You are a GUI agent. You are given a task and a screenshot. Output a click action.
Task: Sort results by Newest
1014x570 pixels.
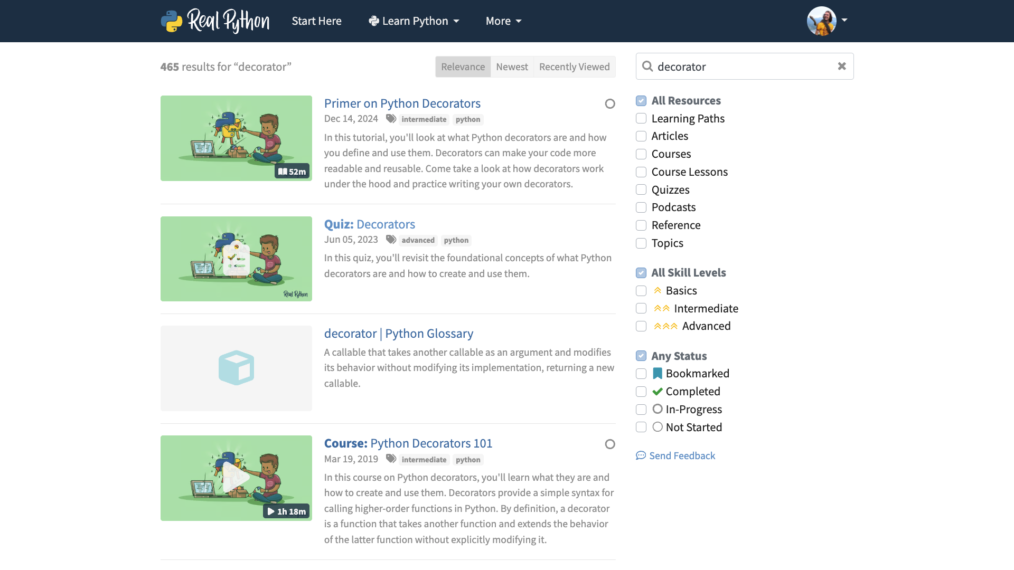tap(512, 67)
